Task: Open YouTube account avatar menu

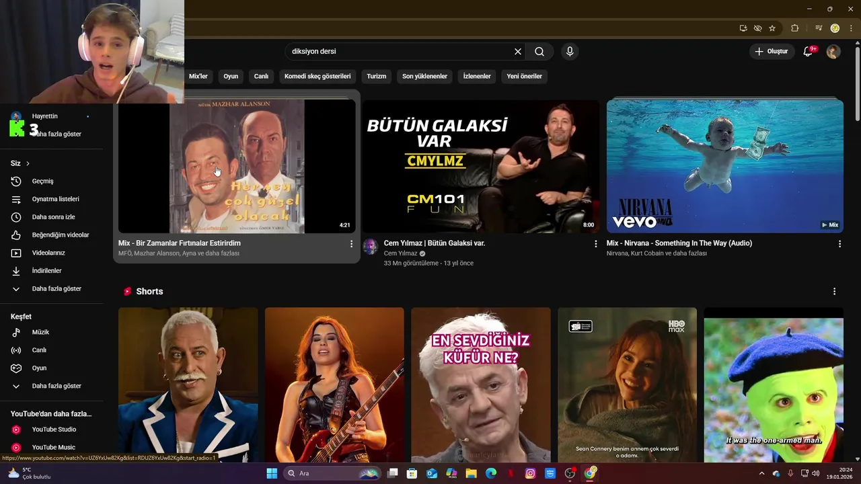Action: 833,52
